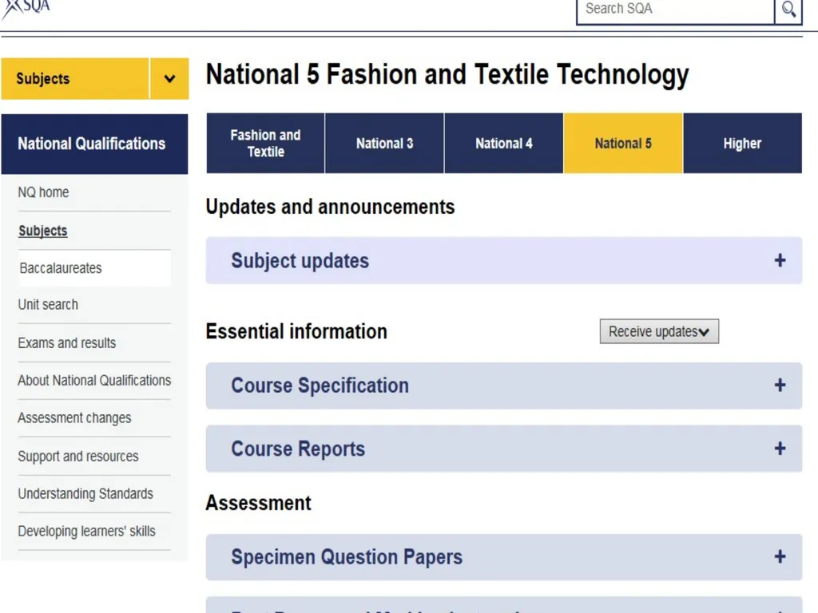Open the Exams and results link
Image resolution: width=818 pixels, height=613 pixels.
67,343
